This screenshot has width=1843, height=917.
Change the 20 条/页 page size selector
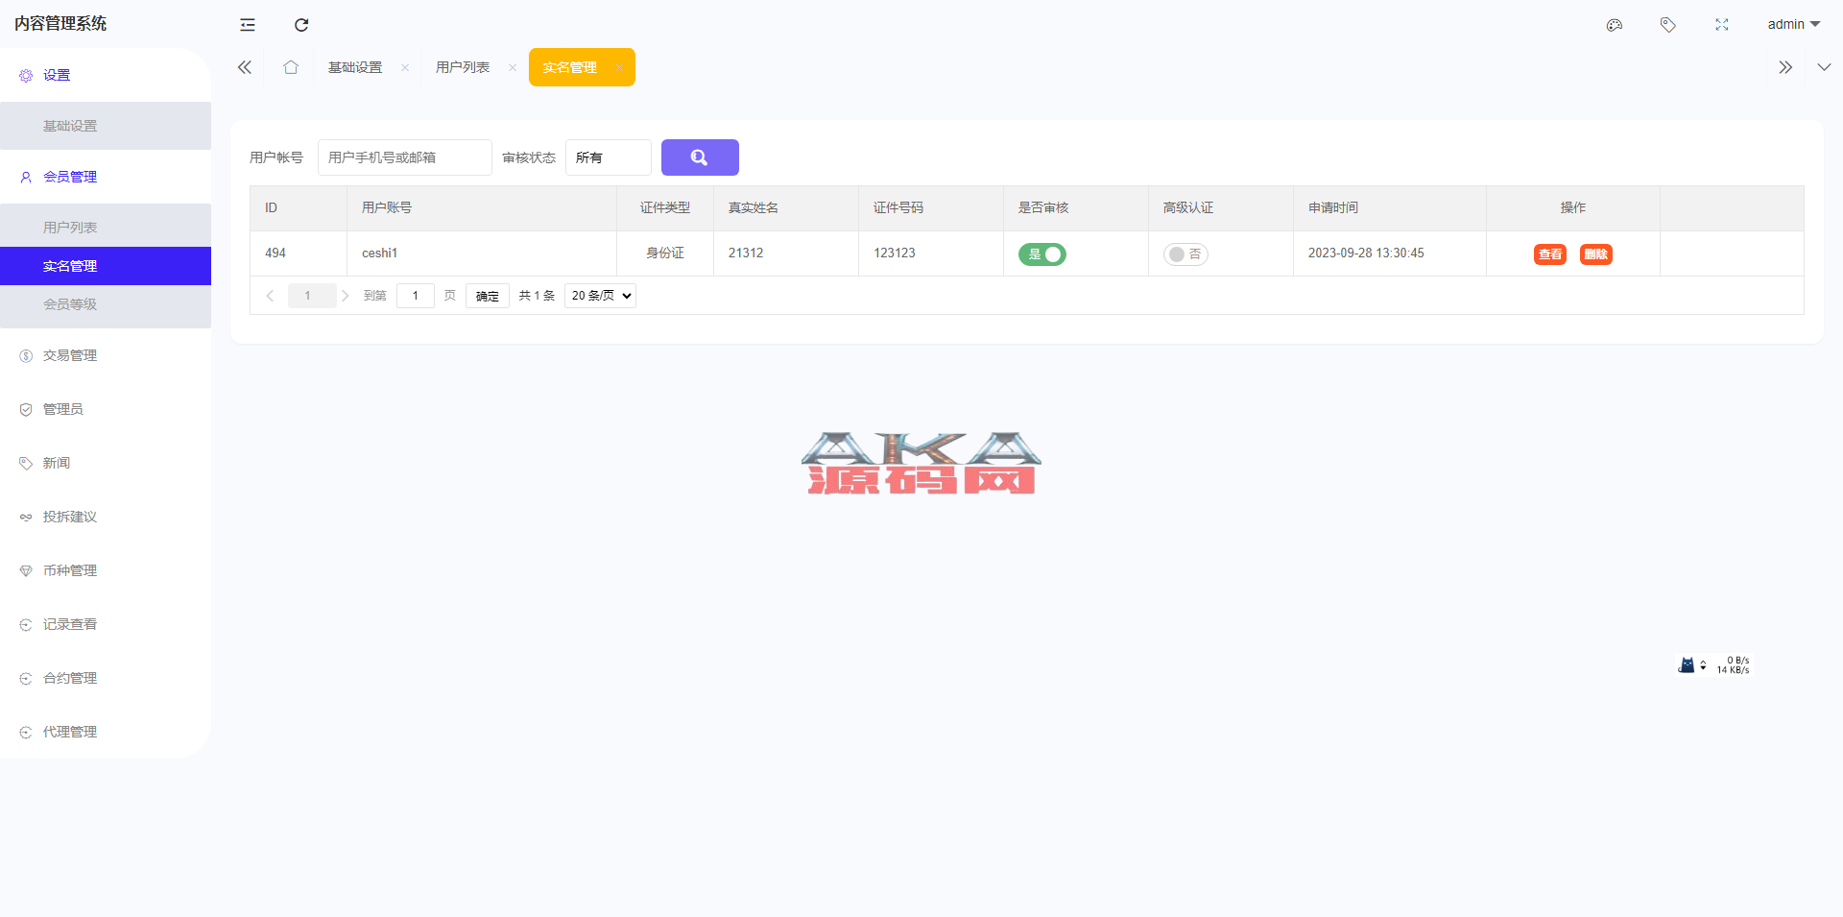click(x=601, y=296)
